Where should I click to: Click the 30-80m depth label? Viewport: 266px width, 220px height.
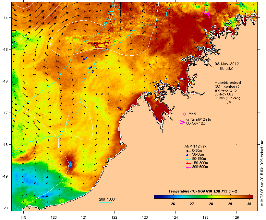[198, 155]
